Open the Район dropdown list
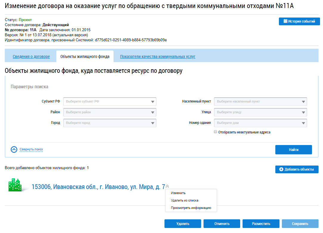Viewport: 323px width, 233px height. pos(109,112)
